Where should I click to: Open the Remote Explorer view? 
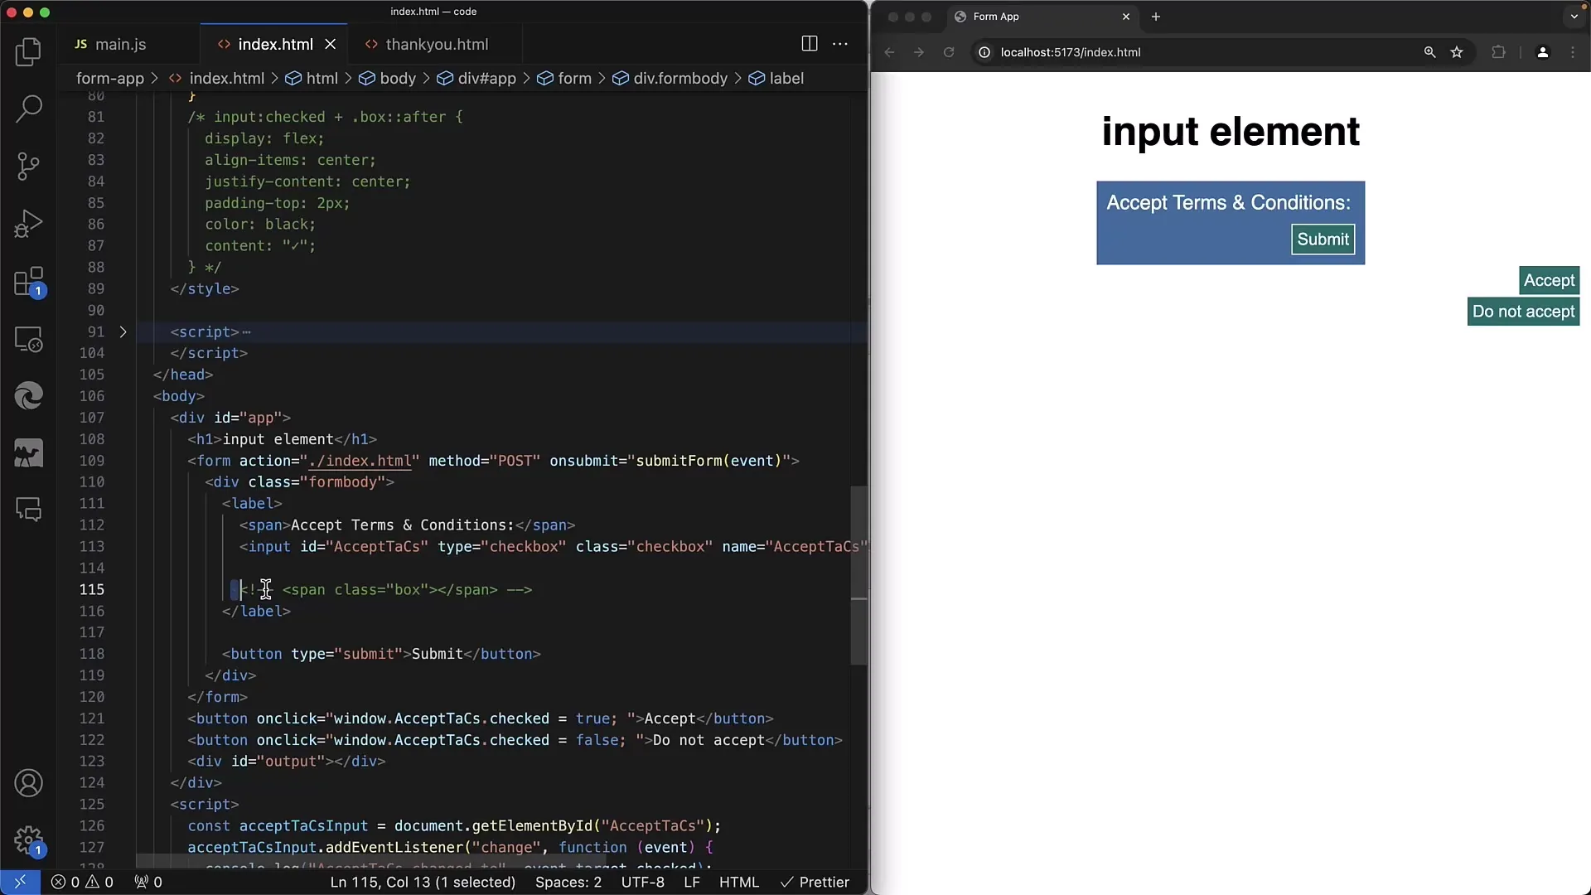28,339
